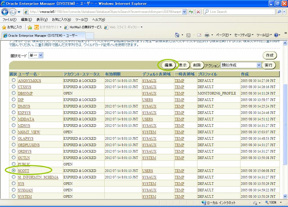Expand the address bar URL history dropdown
Image resolution: width=288 pixels, height=207 pixels.
(184, 12)
